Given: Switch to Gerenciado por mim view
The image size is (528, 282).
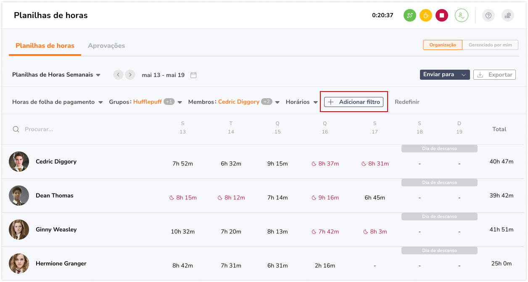Looking at the screenshot, I should [490, 45].
